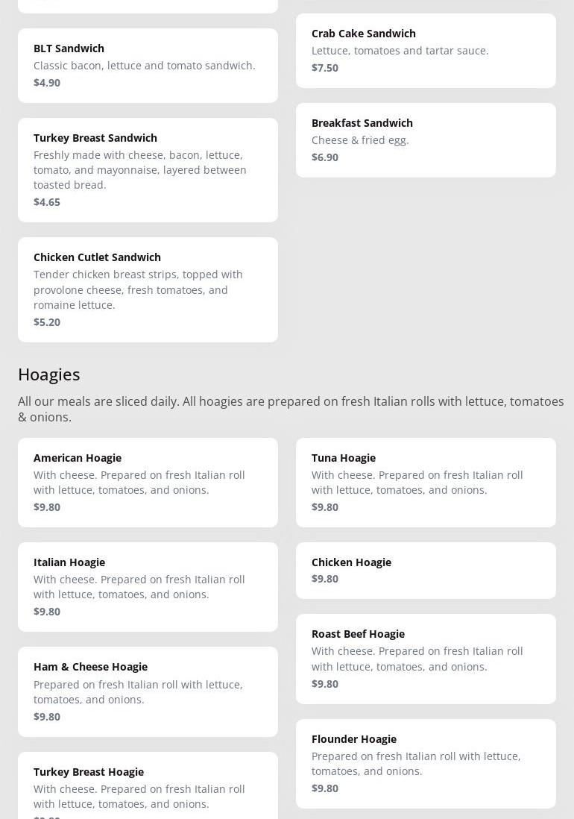Click the $4.90 BLT Sandwich price
The image size is (574, 819).
tap(47, 83)
